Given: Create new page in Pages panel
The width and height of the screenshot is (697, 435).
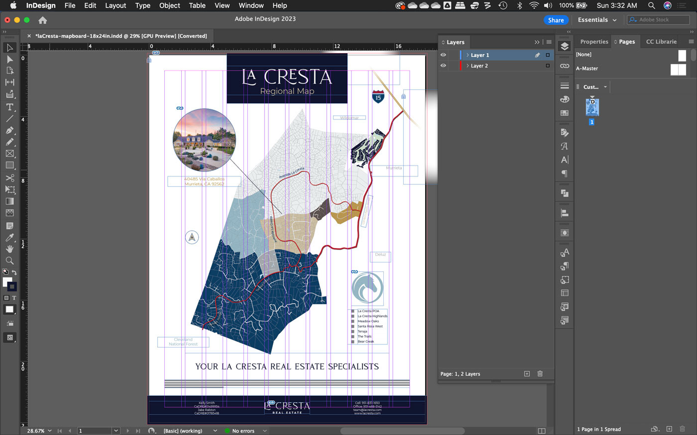Looking at the screenshot, I should (669, 429).
